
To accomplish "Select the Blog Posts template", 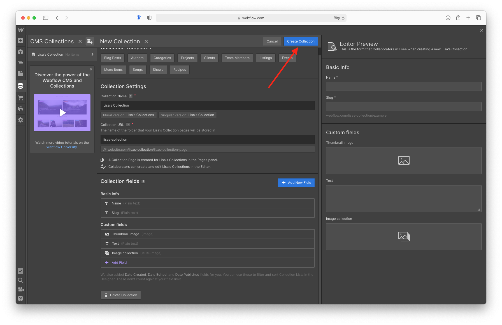I will (112, 58).
